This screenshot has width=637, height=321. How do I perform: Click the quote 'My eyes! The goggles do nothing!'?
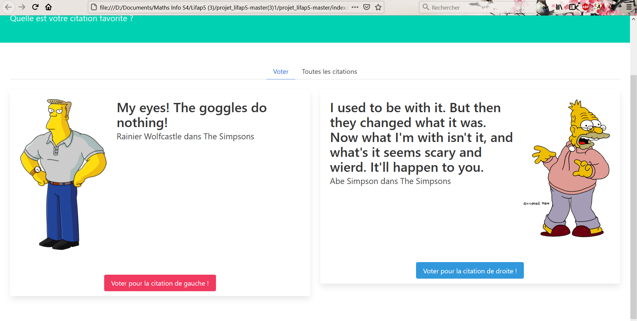click(x=192, y=115)
